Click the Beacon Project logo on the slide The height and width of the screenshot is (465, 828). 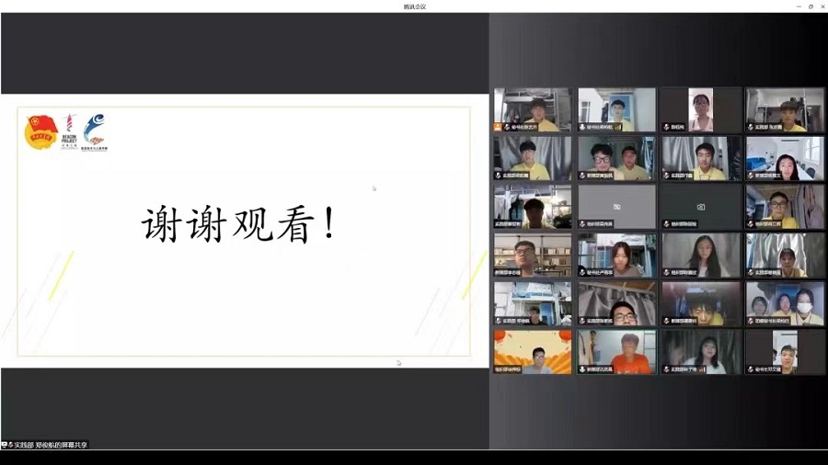pos(69,130)
